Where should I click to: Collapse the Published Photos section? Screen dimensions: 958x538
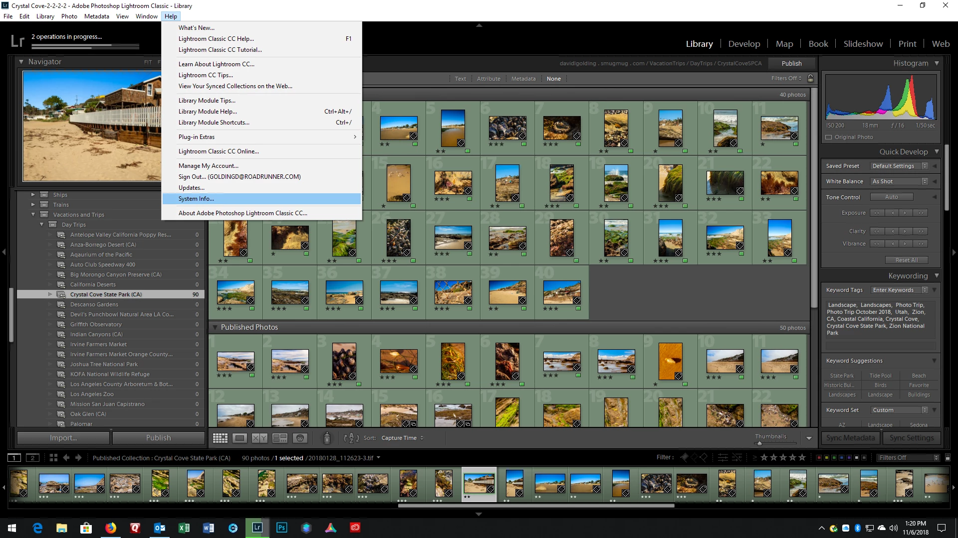[x=215, y=327]
